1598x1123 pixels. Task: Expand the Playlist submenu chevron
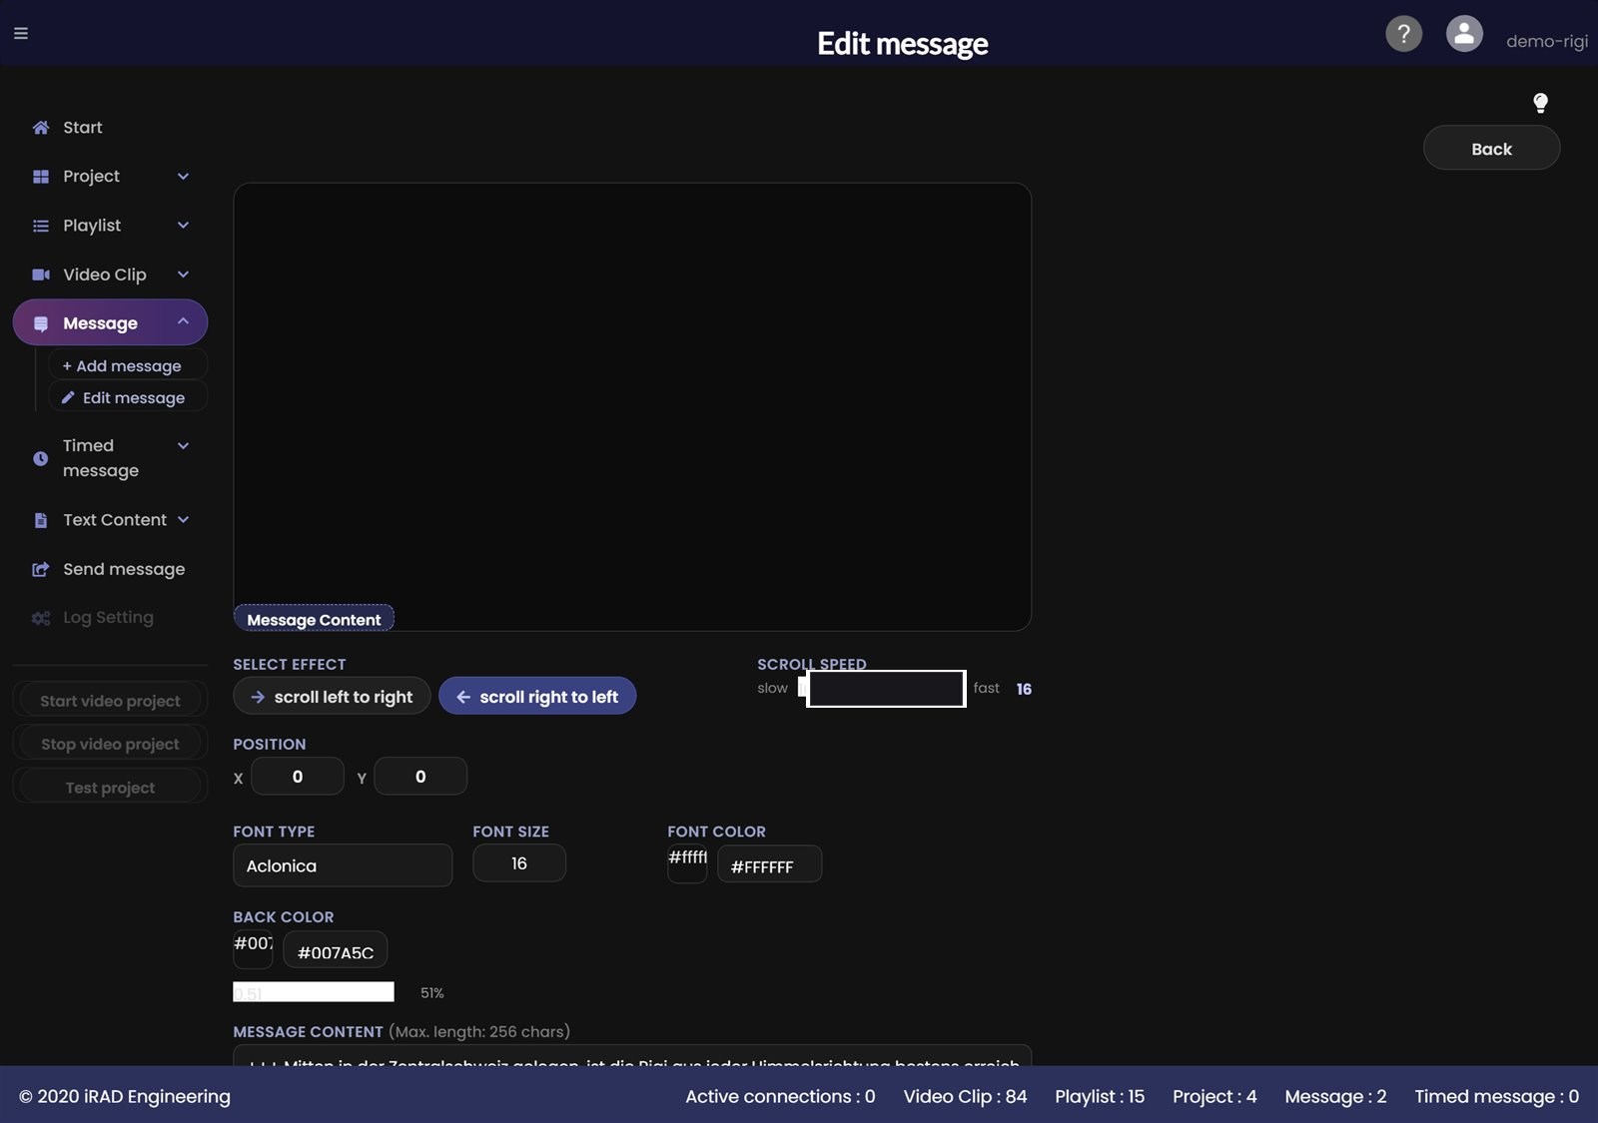pyautogui.click(x=183, y=225)
